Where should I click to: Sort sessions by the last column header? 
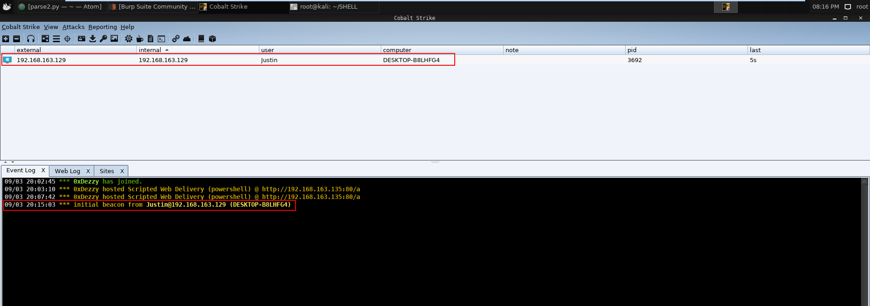click(x=809, y=50)
